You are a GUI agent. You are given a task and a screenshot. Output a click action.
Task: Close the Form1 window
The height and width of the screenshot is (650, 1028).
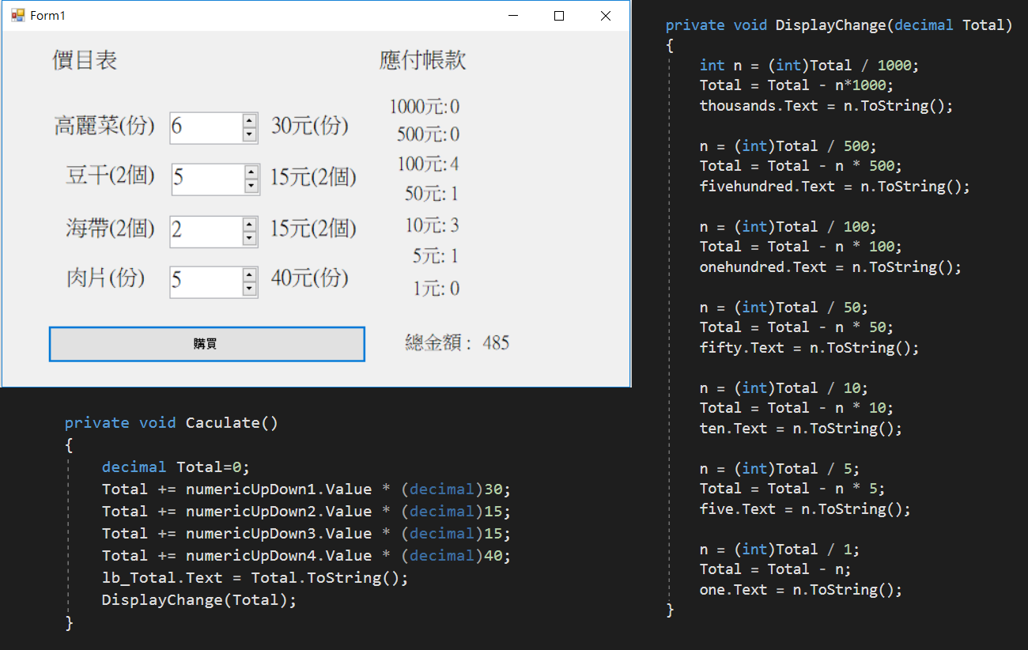(x=605, y=16)
